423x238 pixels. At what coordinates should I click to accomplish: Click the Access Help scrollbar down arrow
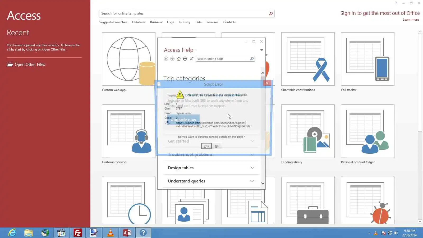(x=263, y=183)
